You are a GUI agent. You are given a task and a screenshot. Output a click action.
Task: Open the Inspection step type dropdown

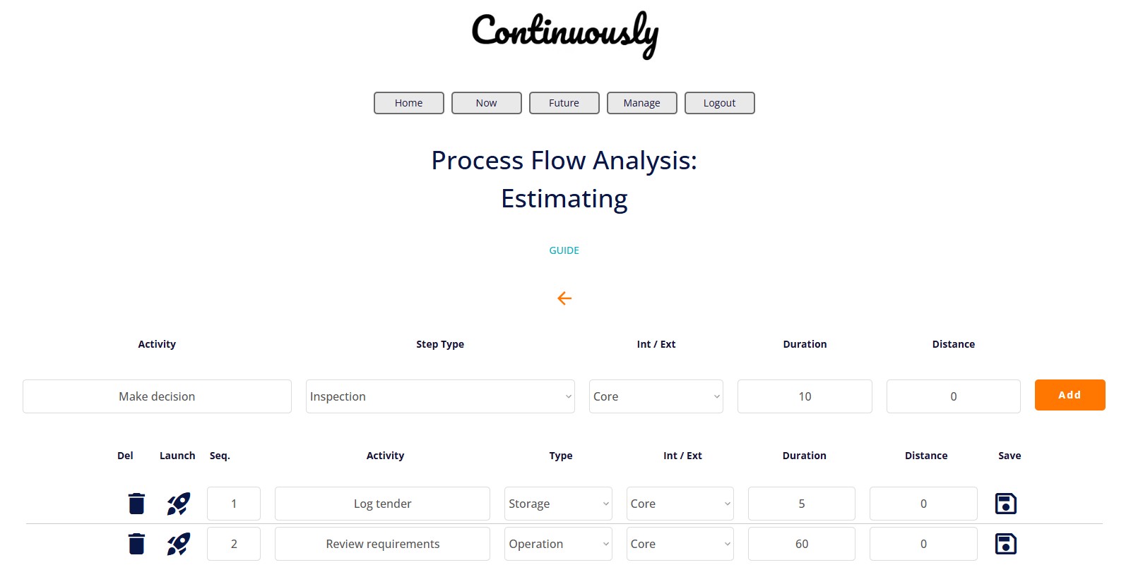[x=439, y=396]
